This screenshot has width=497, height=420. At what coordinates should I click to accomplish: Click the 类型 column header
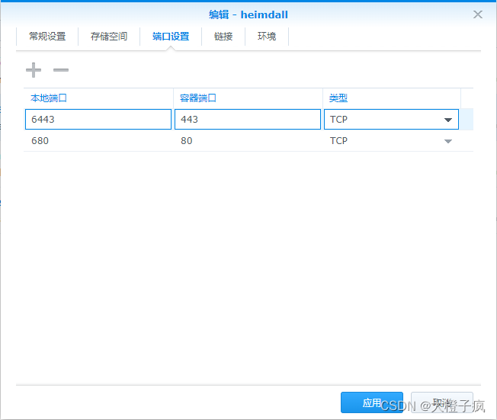click(392, 98)
